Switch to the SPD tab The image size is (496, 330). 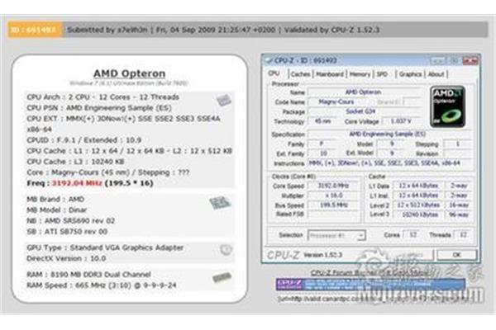(x=382, y=74)
